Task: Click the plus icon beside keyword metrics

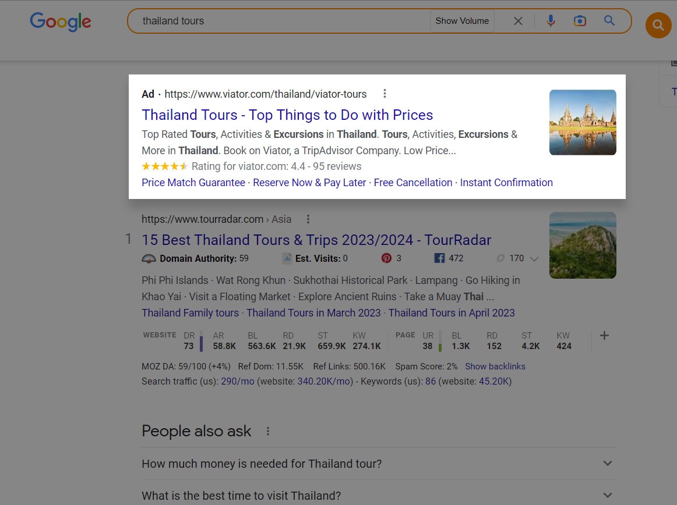Action: 604,335
